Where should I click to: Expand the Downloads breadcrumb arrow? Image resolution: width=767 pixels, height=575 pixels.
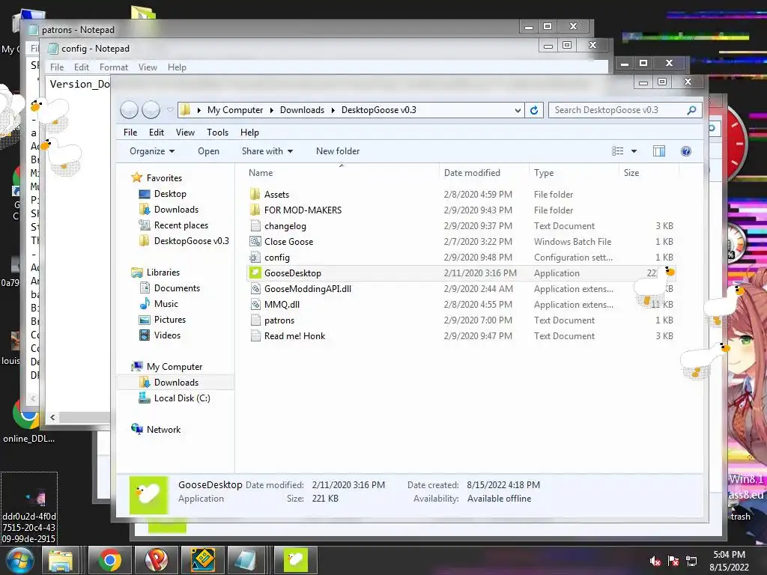(x=333, y=111)
